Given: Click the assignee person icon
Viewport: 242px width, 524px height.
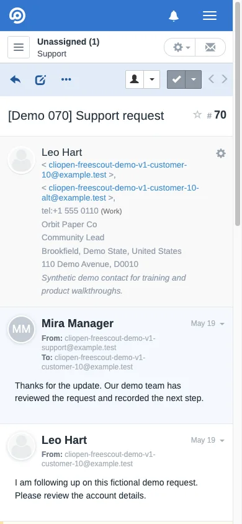Looking at the screenshot, I should (135, 79).
